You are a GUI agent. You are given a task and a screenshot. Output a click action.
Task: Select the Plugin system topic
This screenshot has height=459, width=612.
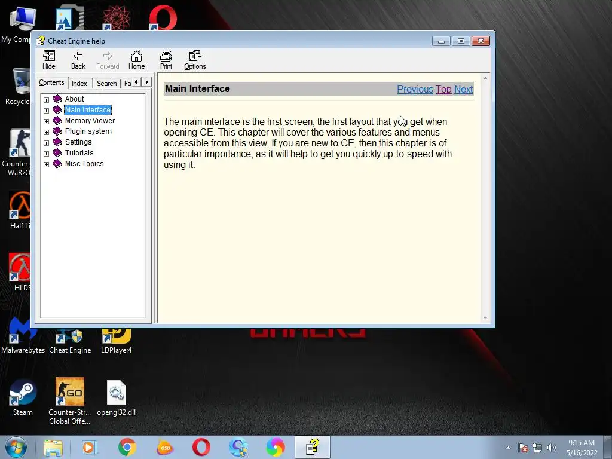88,131
